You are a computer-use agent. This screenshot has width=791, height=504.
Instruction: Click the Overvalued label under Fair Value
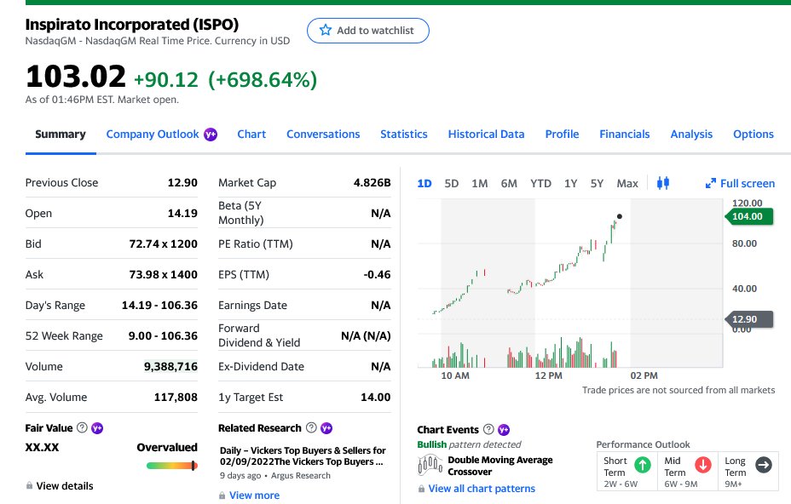coord(167,448)
